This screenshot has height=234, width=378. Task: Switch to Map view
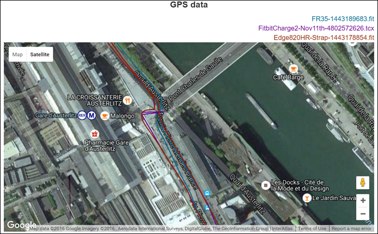click(17, 55)
